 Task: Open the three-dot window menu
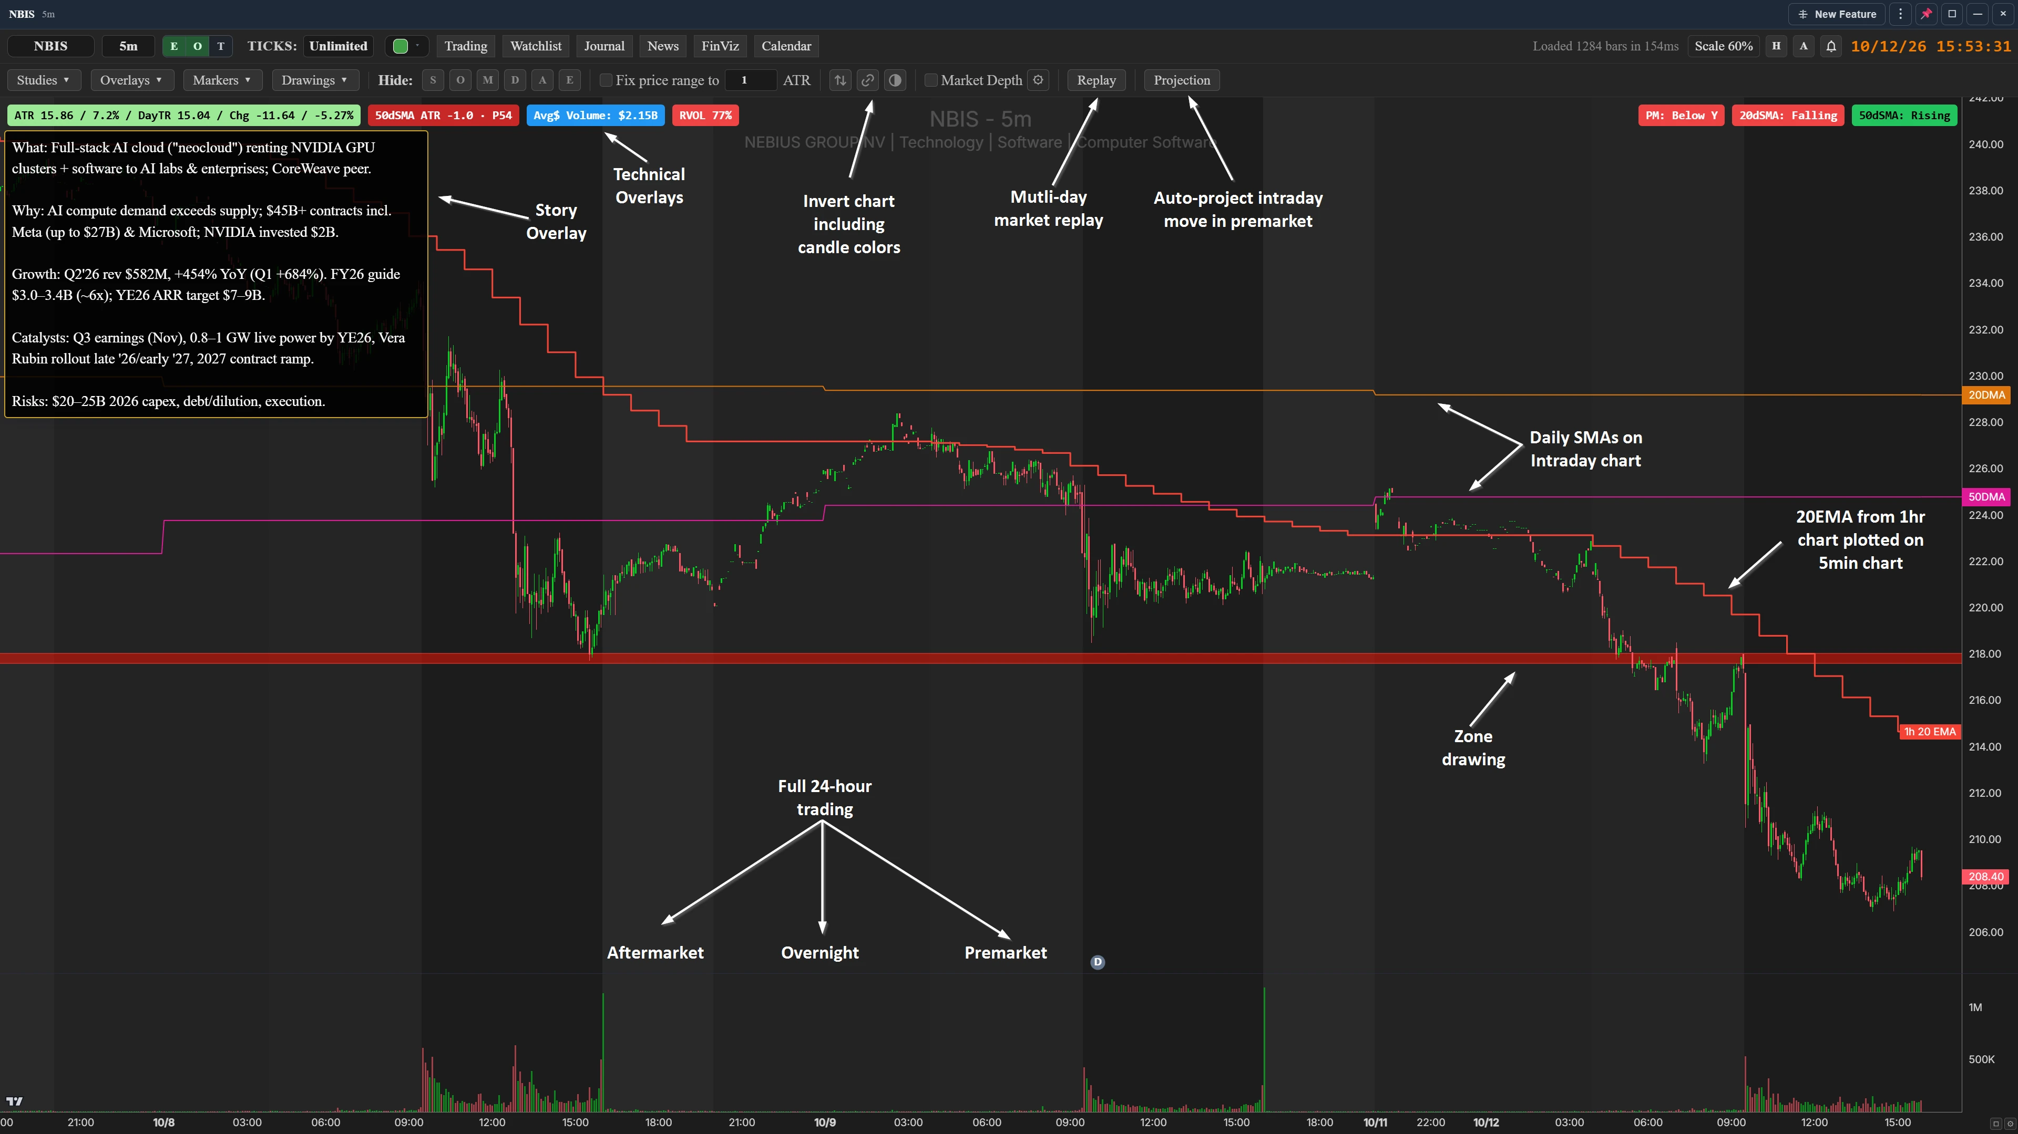(1900, 14)
